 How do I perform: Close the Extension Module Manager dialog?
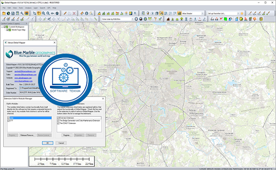click(103, 99)
